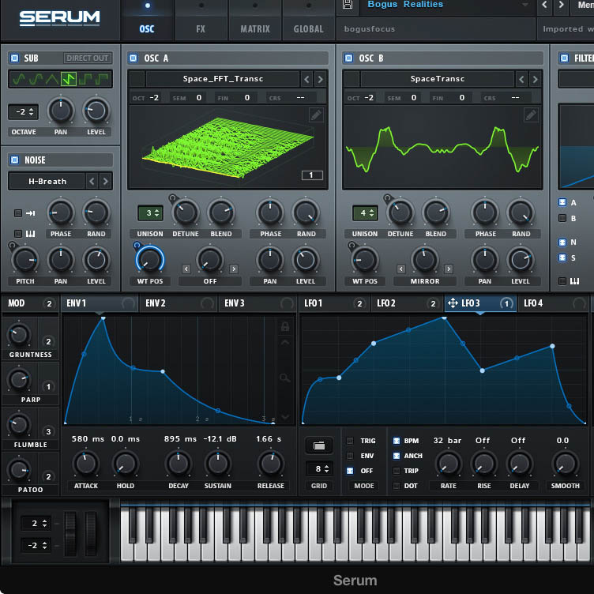Open the SpaceTransc wavetable selector
This screenshot has width=594, height=594.
click(x=437, y=79)
